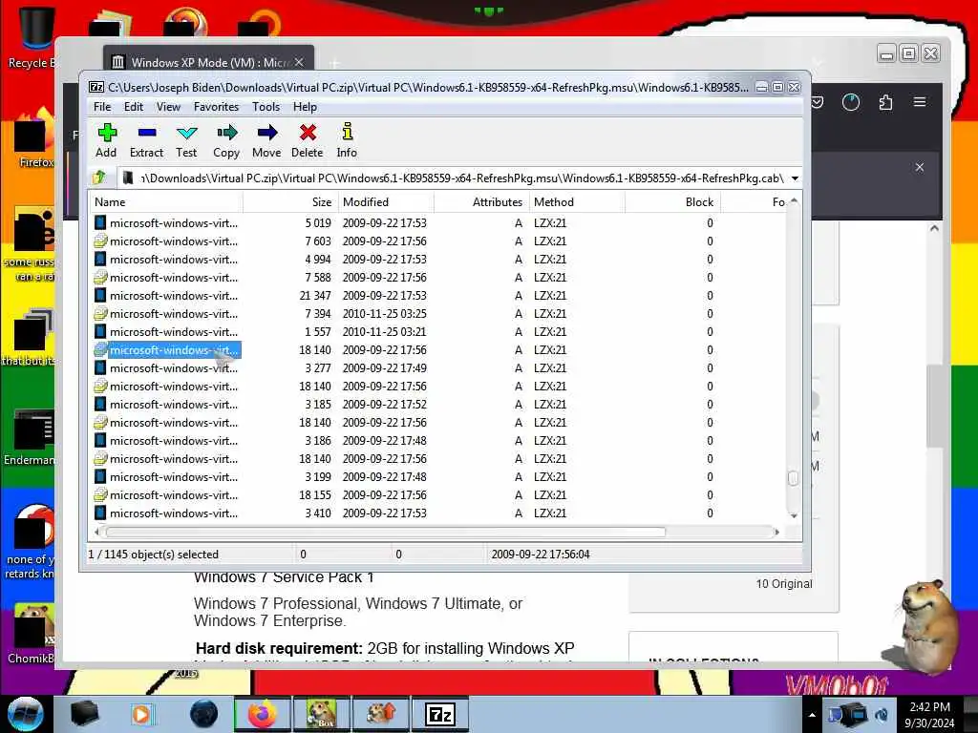This screenshot has height=733, width=978.
Task: Click the scroll down arrow in file list
Action: point(794,516)
